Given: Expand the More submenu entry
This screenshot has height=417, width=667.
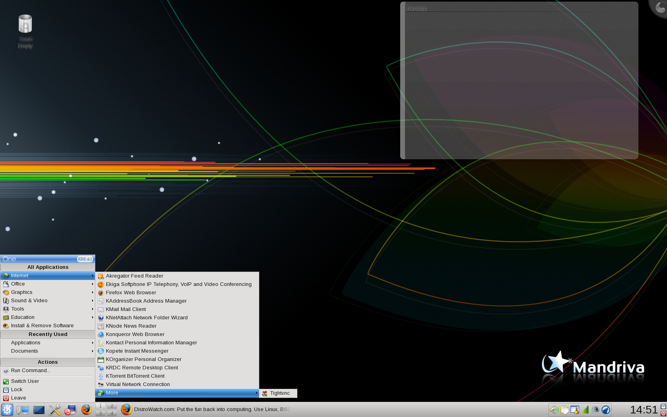Looking at the screenshot, I should (x=177, y=393).
